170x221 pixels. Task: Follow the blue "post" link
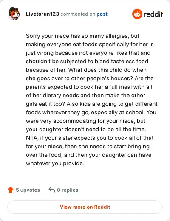coord(102,14)
